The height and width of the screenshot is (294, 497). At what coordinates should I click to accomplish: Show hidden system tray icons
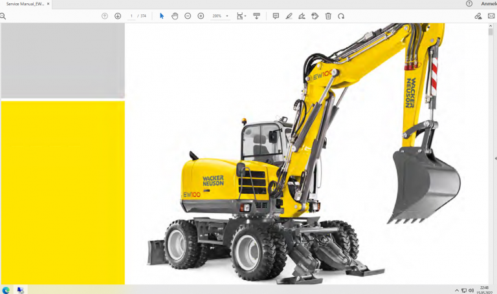tap(457, 290)
